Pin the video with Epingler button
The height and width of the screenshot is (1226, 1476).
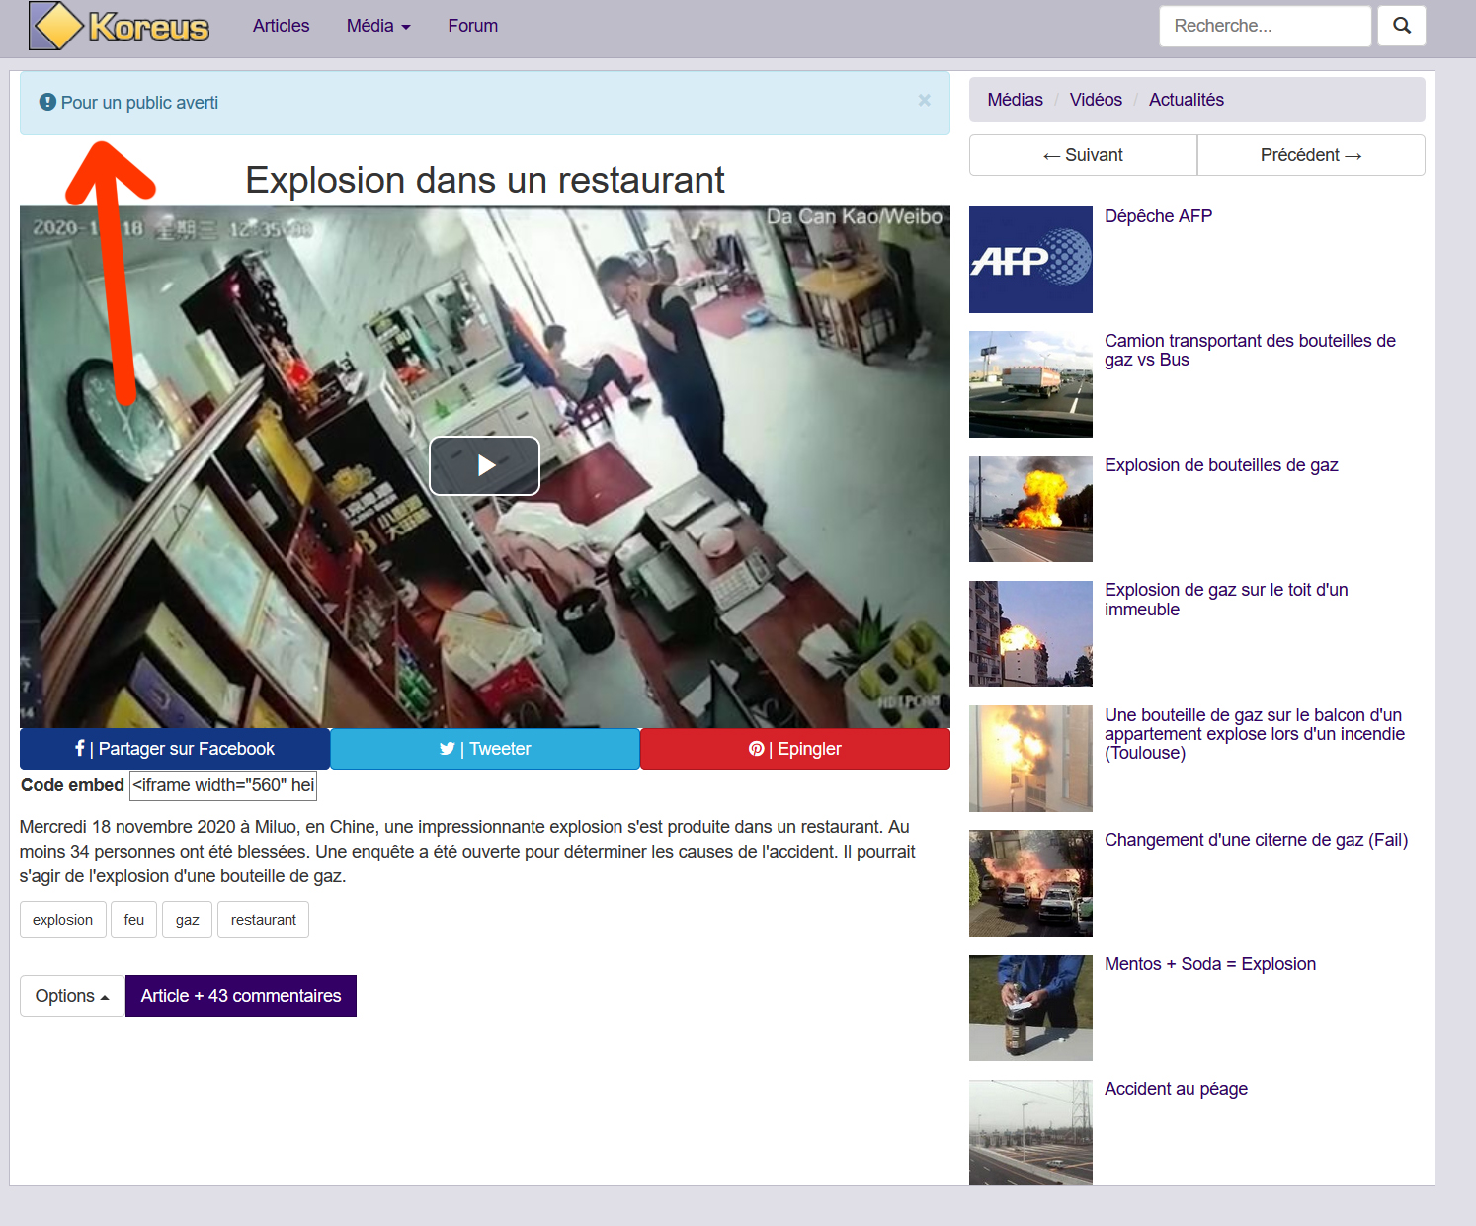(794, 749)
